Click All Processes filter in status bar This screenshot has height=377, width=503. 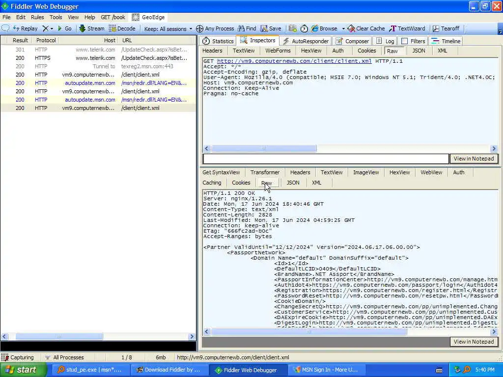point(64,357)
